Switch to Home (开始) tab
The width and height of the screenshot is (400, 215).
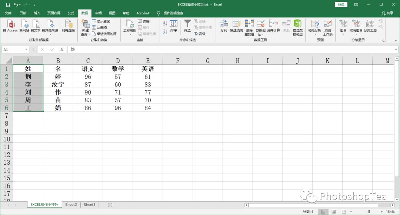23,13
